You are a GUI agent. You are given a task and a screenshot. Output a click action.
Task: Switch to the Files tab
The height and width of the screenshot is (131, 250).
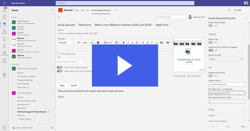click(83, 10)
